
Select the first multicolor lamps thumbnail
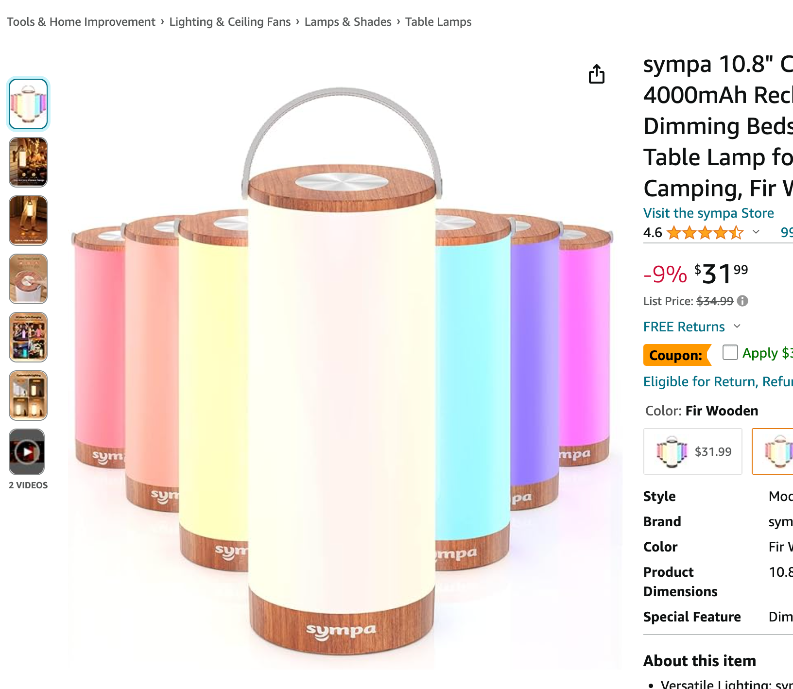click(28, 104)
